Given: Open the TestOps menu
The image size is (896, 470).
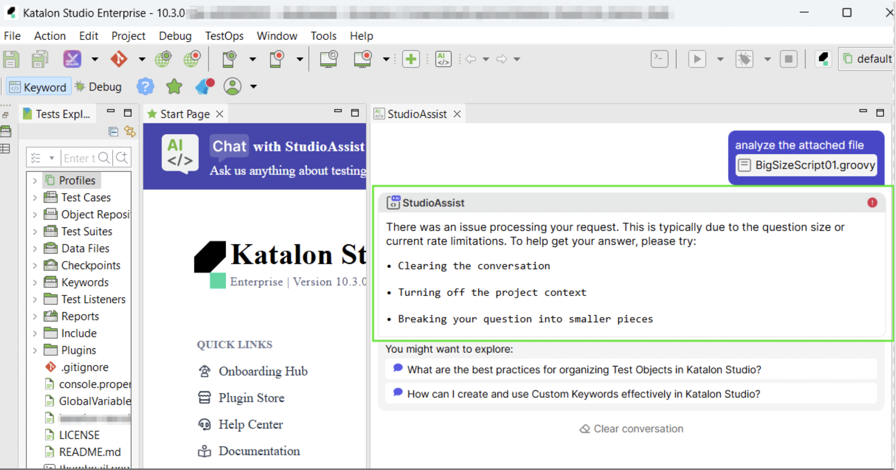Looking at the screenshot, I should tap(224, 36).
